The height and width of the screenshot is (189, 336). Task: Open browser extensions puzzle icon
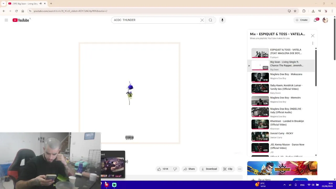pyautogui.click(x=304, y=11)
